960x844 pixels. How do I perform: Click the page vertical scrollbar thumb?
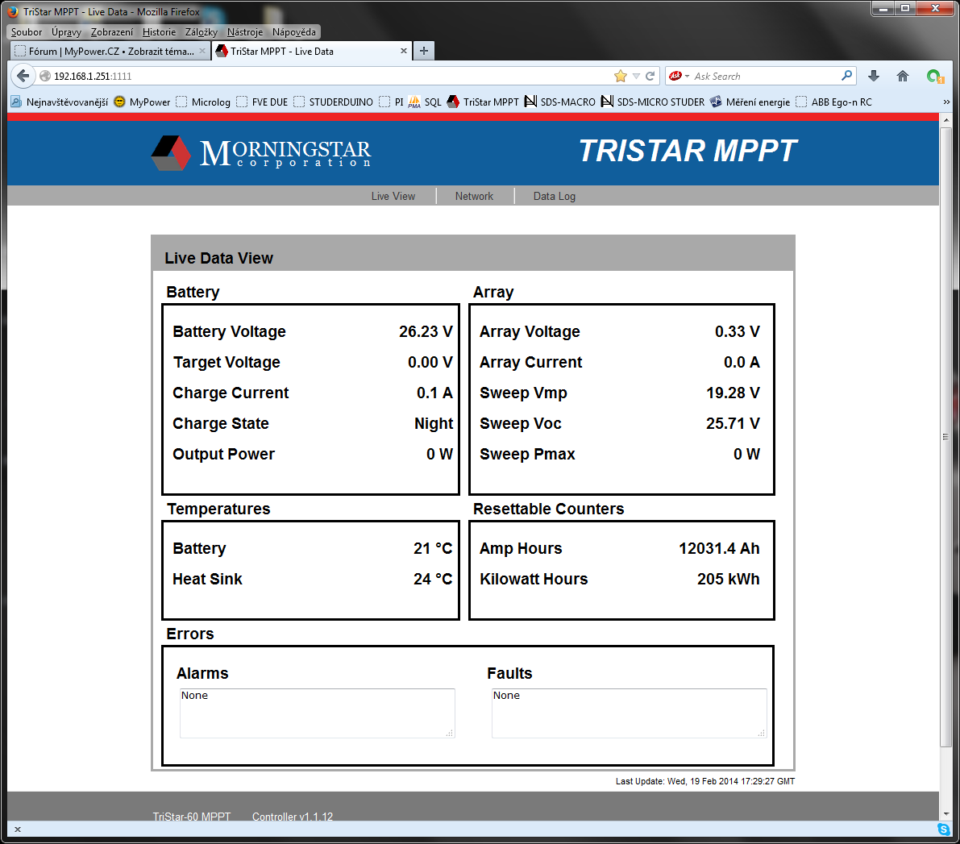pos(945,437)
